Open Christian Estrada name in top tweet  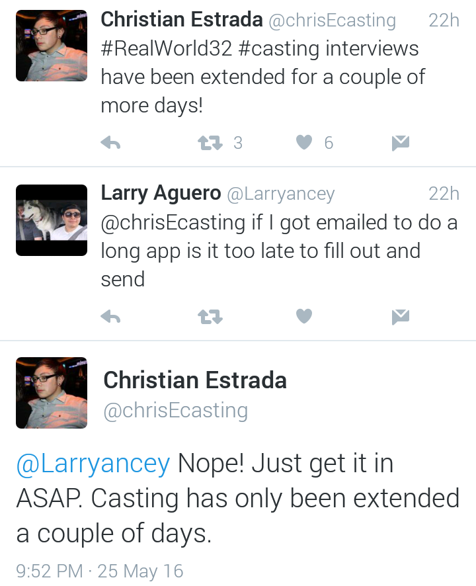pos(182,19)
